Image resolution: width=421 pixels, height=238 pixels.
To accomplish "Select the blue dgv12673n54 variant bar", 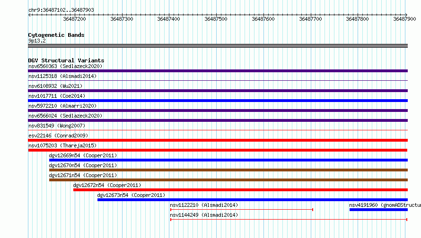I will [x=253, y=200].
